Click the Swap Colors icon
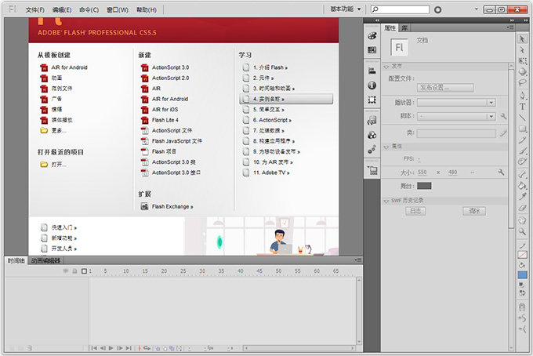Screen dimensions: 533x356 click(522, 292)
